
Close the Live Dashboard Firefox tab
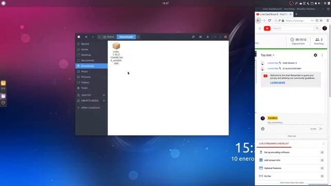tap(291, 14)
